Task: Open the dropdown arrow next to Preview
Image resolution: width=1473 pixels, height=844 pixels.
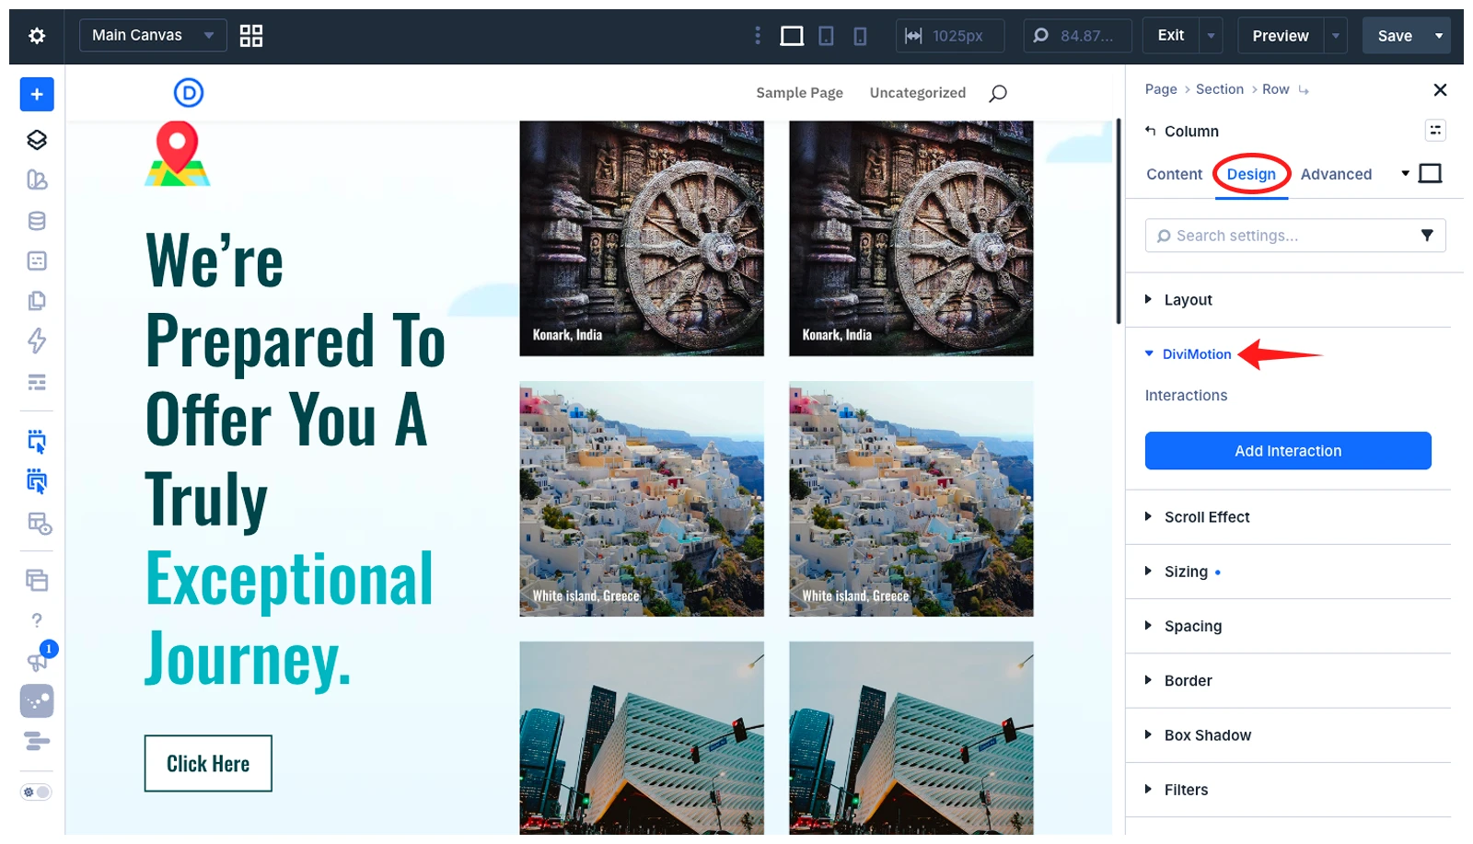Action: pos(1336,36)
